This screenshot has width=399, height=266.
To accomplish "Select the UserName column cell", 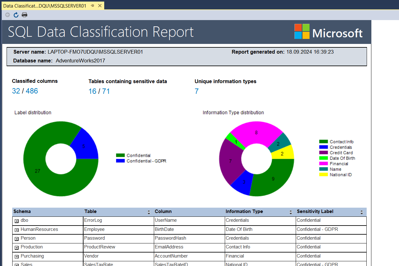I will [189, 221].
